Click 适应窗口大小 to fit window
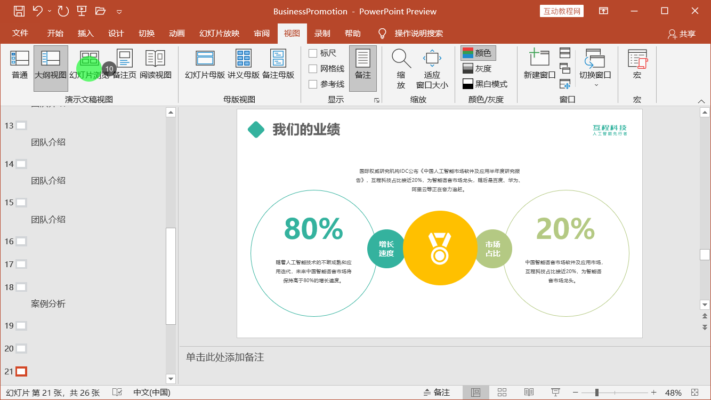 click(x=432, y=68)
